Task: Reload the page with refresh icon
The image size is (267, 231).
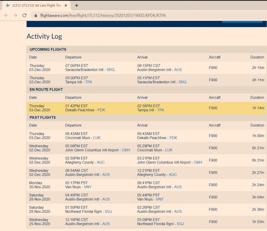Action: 25,15
